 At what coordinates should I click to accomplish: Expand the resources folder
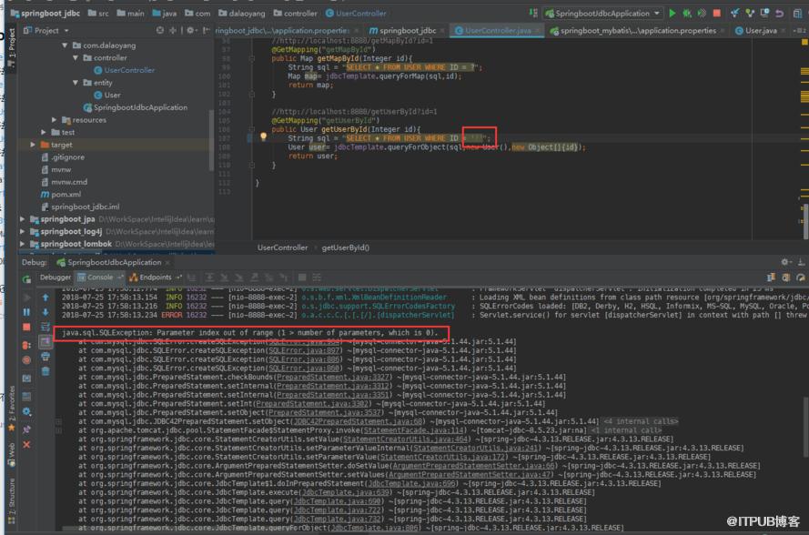coord(55,120)
